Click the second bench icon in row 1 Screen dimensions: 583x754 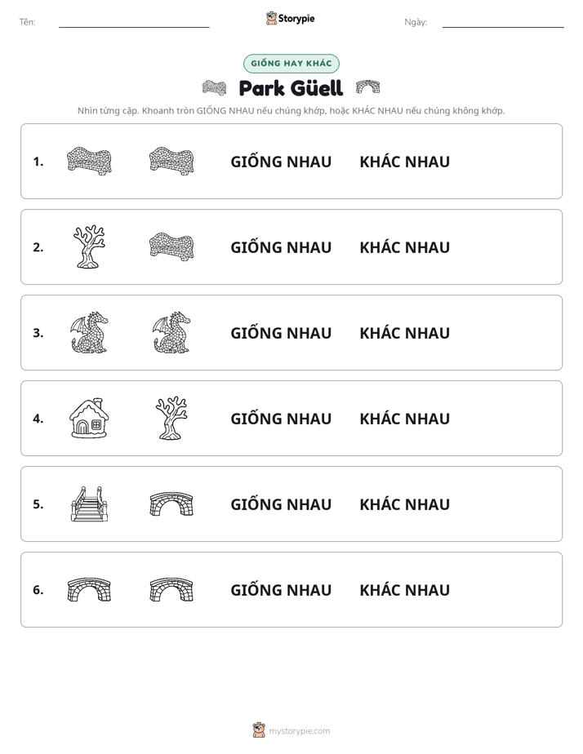[171, 161]
